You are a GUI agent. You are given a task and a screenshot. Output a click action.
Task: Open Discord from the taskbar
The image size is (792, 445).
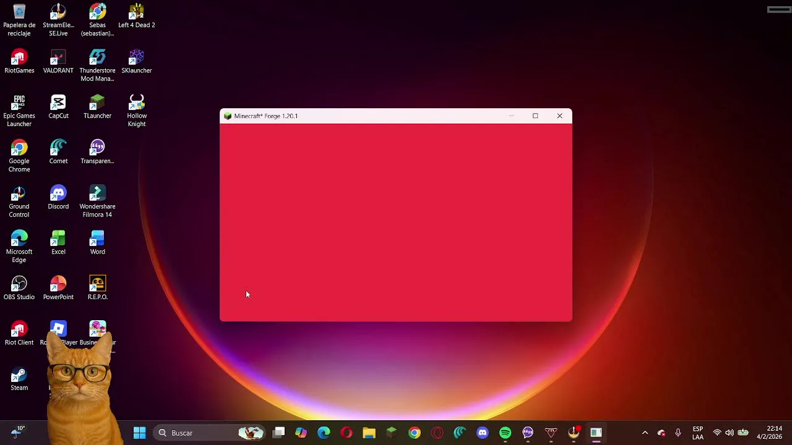(x=483, y=433)
